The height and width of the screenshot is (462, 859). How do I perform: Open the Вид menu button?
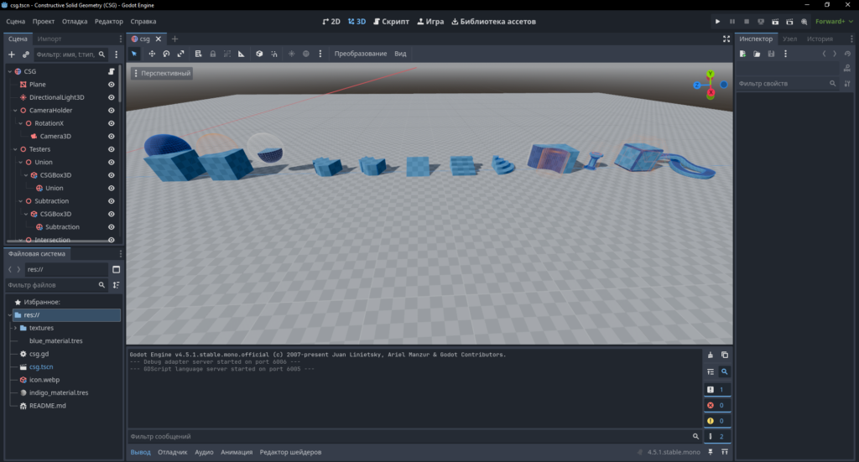click(x=400, y=54)
